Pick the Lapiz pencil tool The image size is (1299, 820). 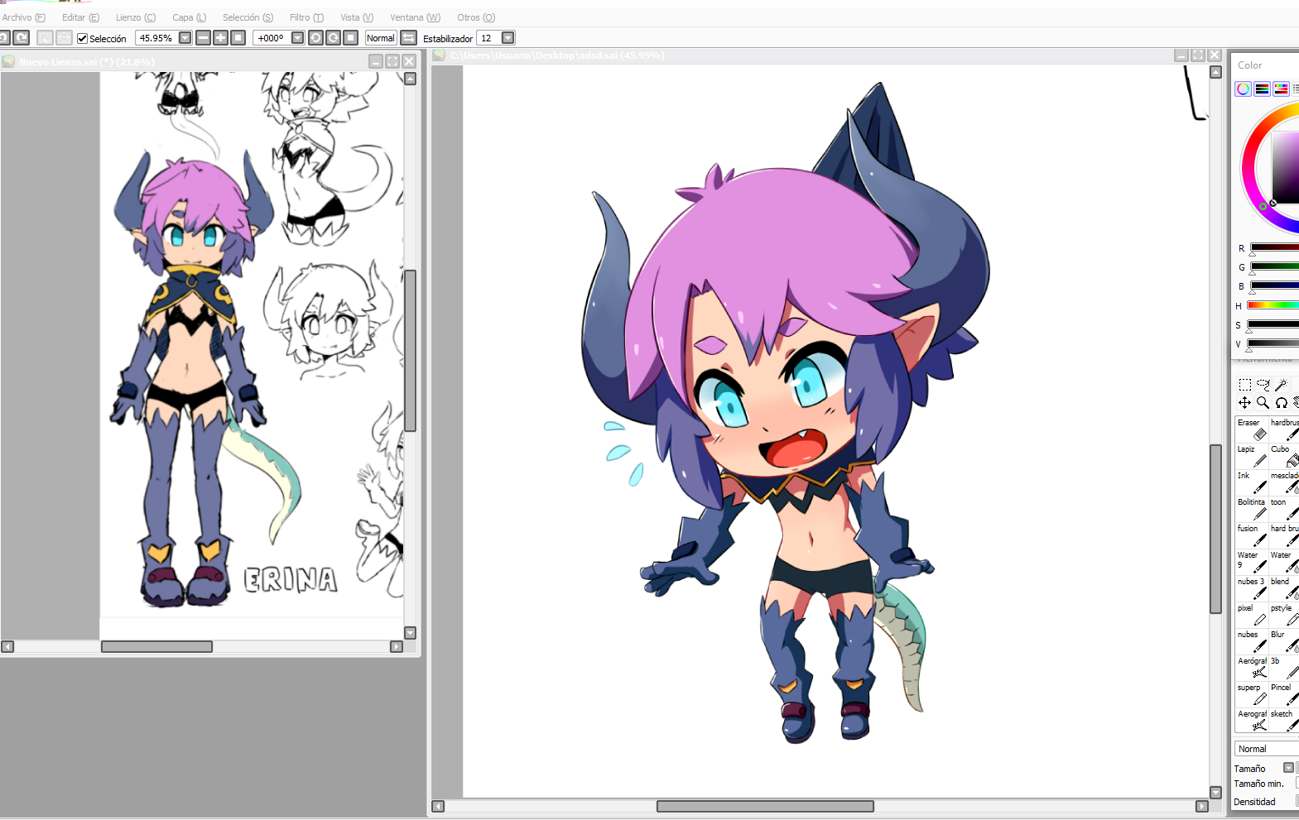(1252, 455)
